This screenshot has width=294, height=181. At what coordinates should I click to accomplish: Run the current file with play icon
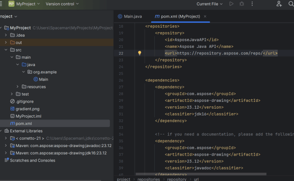coord(232,4)
